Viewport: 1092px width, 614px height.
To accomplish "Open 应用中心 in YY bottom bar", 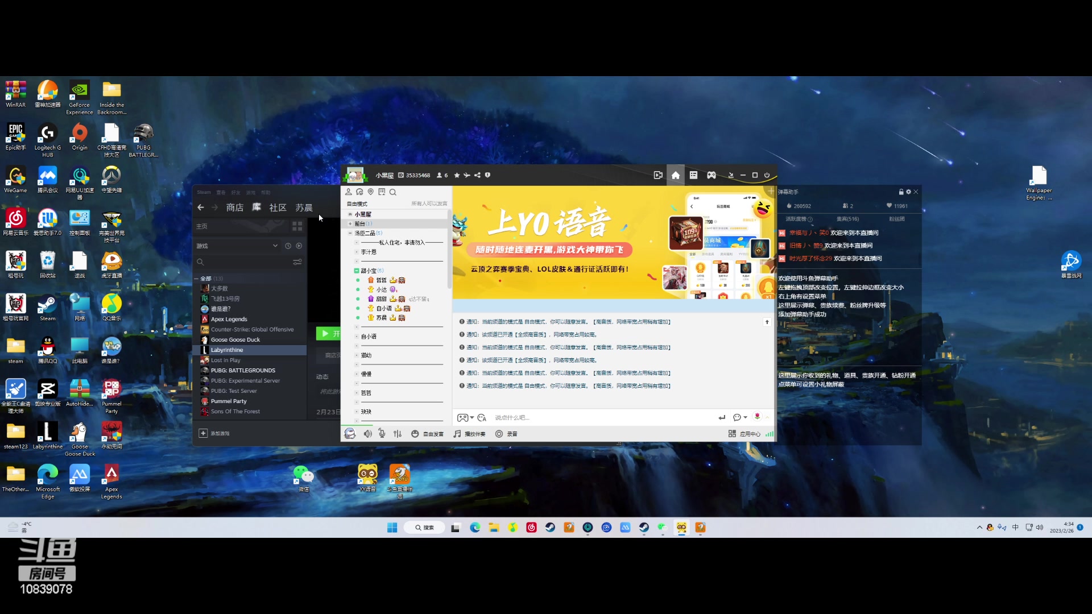I will click(744, 434).
